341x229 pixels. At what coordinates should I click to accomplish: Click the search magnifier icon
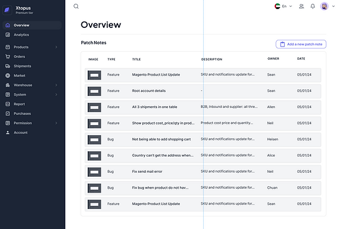point(76,6)
